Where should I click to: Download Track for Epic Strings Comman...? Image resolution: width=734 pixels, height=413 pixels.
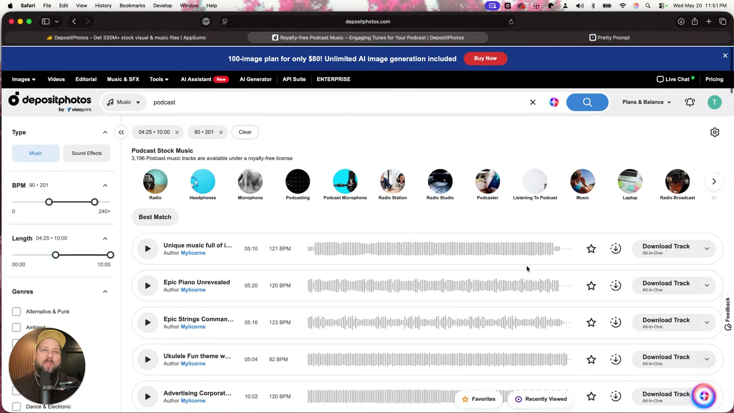(666, 322)
